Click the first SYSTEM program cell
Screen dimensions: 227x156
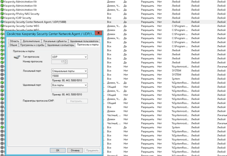click(x=176, y=70)
